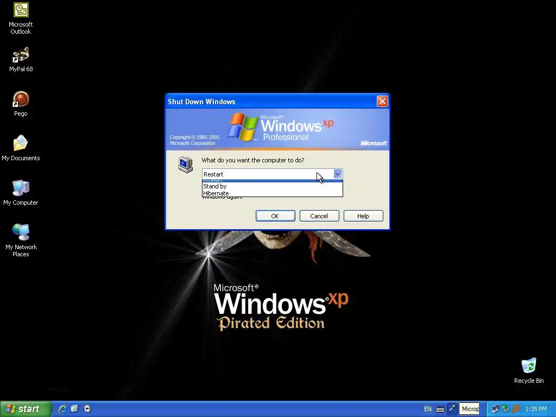This screenshot has width=556, height=417.
Task: Click the computer icon in Shut Down dialog
Action: [186, 165]
